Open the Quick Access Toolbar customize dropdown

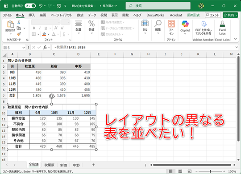[x=65, y=6]
